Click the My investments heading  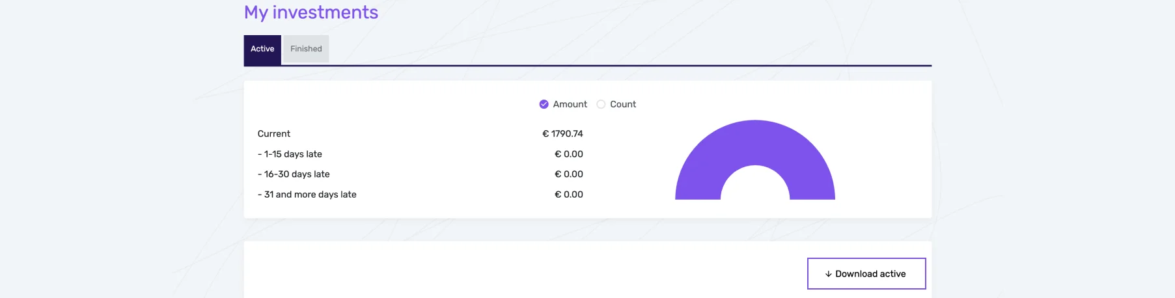[311, 12]
